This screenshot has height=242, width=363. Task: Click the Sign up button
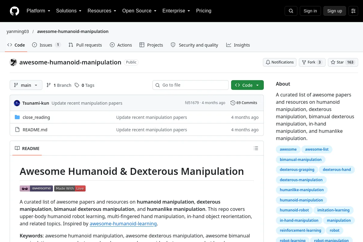coord(335,11)
